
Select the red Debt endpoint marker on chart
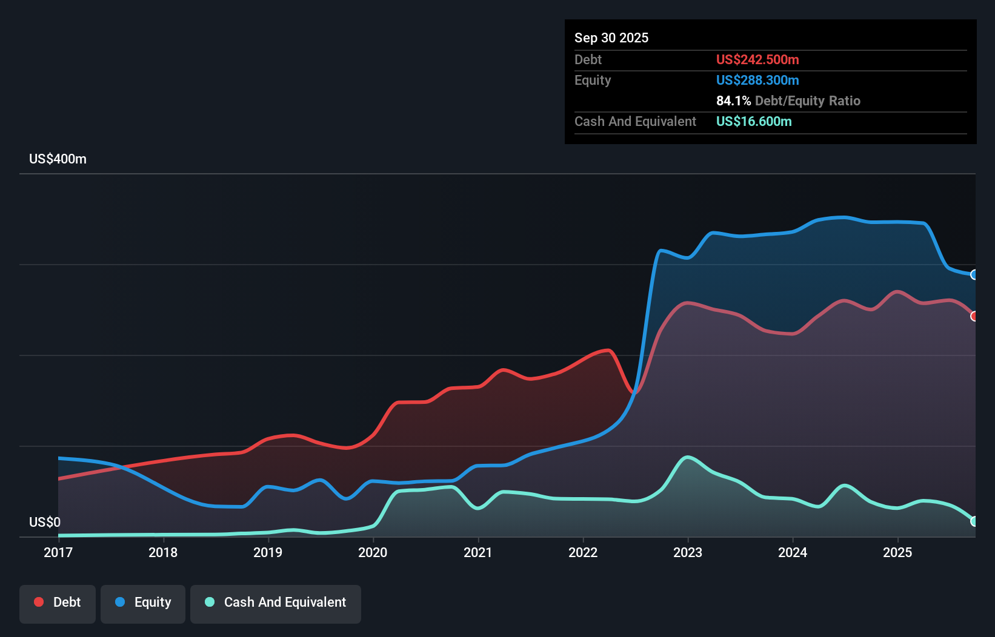point(974,316)
